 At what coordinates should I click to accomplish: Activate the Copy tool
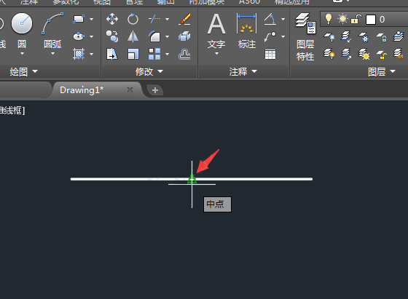coord(112,36)
